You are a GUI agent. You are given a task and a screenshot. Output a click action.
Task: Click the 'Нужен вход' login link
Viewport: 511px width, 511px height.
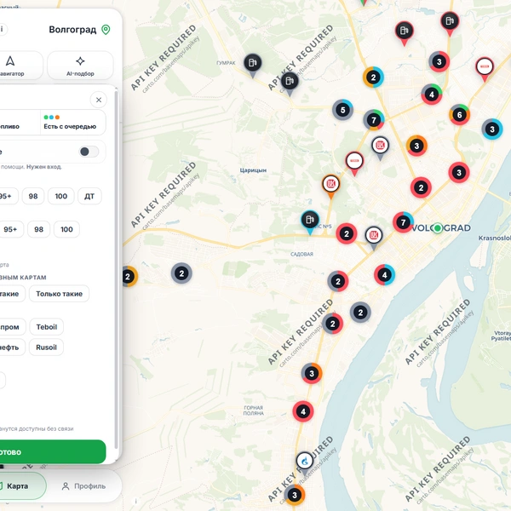[x=43, y=167]
